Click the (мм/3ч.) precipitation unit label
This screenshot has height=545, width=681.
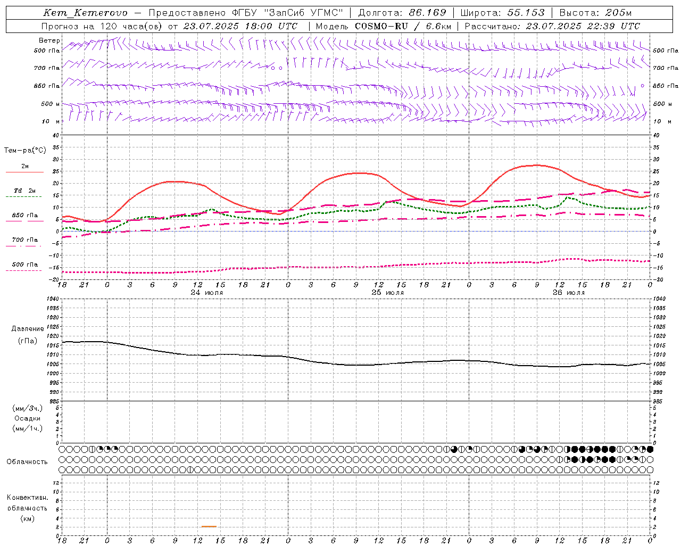pos(28,408)
